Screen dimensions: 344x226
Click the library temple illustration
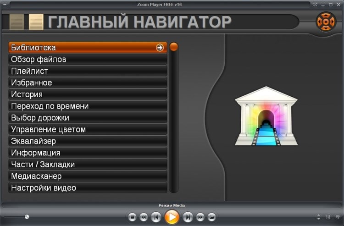click(x=266, y=116)
